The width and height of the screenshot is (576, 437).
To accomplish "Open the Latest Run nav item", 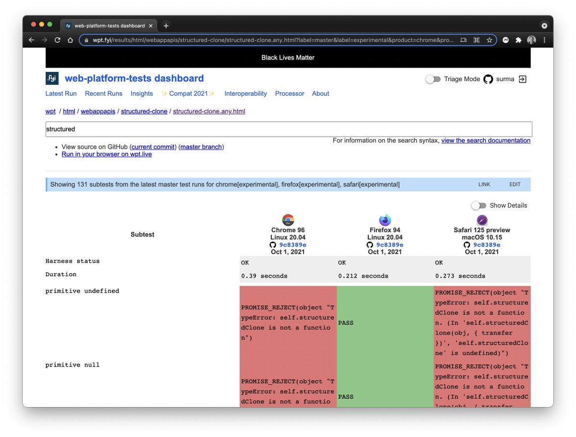I will [x=61, y=94].
